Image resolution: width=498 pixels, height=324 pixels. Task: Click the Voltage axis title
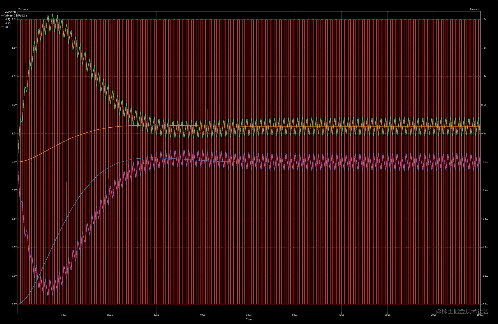coord(23,9)
